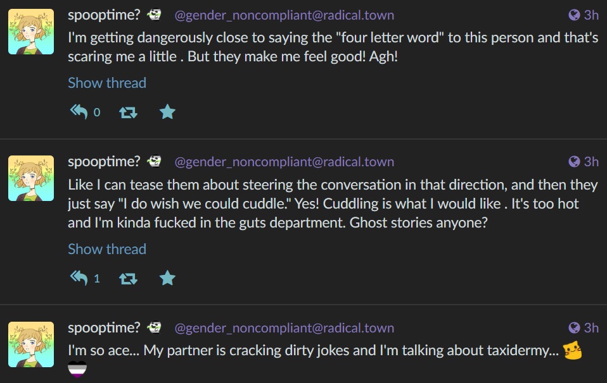Open the 3h timestamp of second post
This screenshot has height=383, width=607.
click(x=591, y=161)
